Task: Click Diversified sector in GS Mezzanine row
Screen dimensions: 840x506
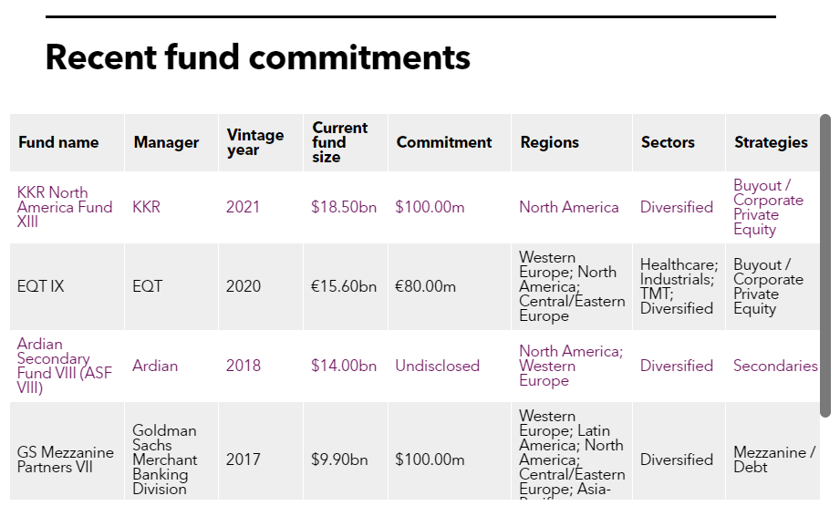Action: coord(676,460)
